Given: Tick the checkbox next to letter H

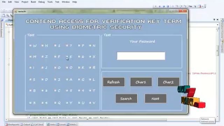Looking at the screenshot, I should (42, 45).
